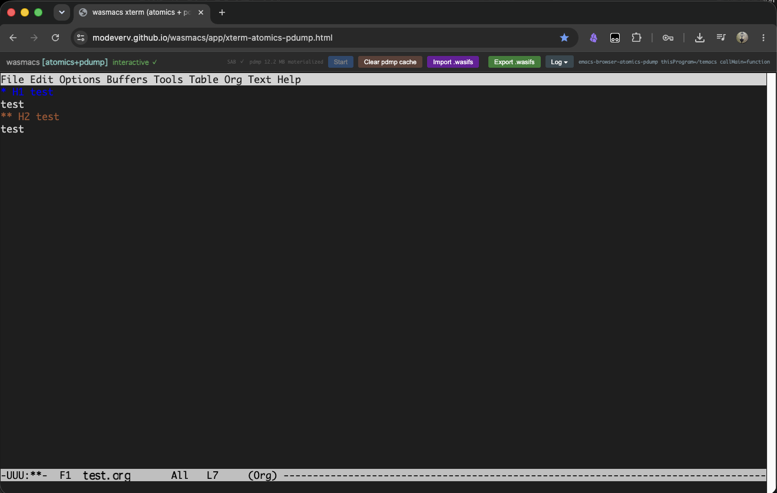
Task: Click 'test' line under H2 heading
Action: click(x=12, y=129)
